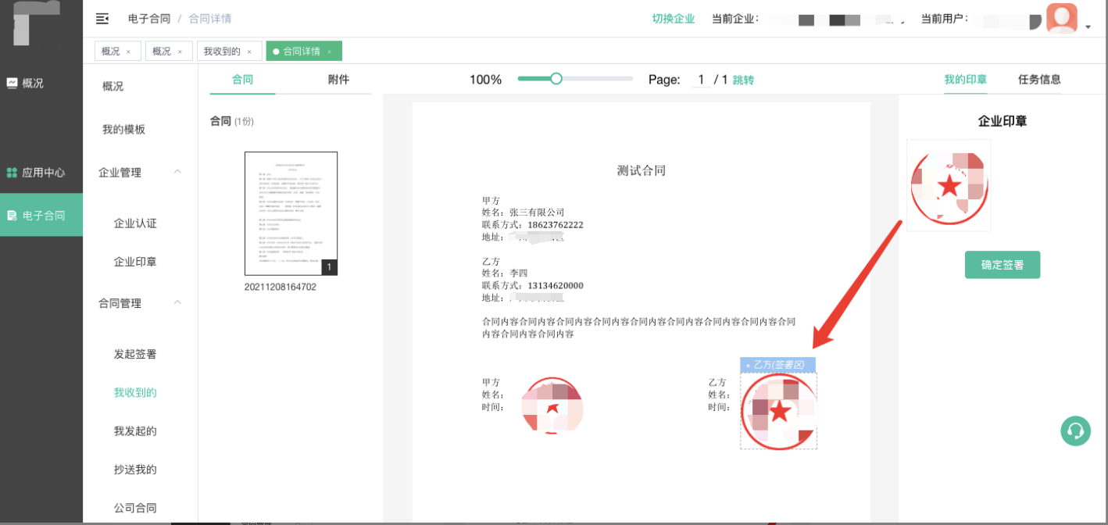Close the 合同详情 tab

pos(329,52)
